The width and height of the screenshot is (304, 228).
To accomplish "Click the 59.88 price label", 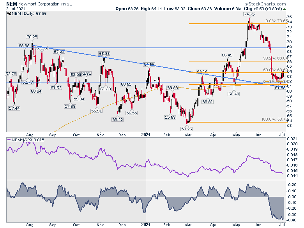I will 172,88.
